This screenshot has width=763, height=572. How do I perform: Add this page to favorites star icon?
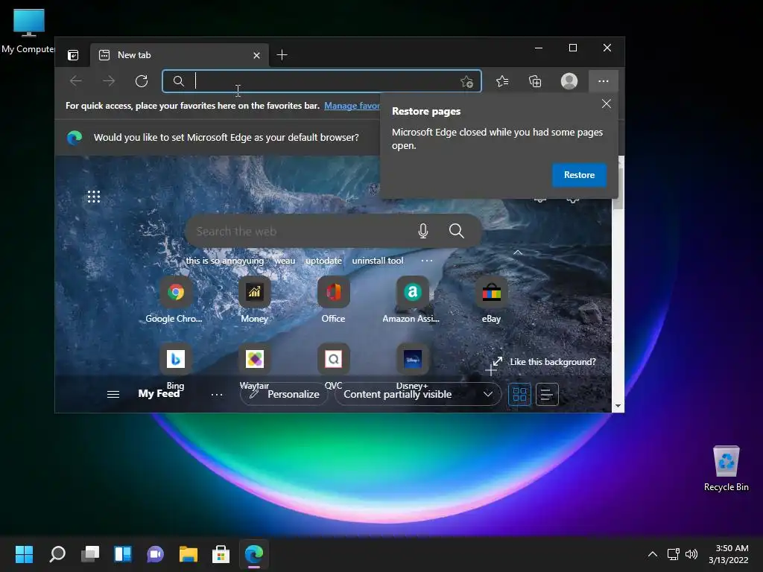tap(466, 82)
